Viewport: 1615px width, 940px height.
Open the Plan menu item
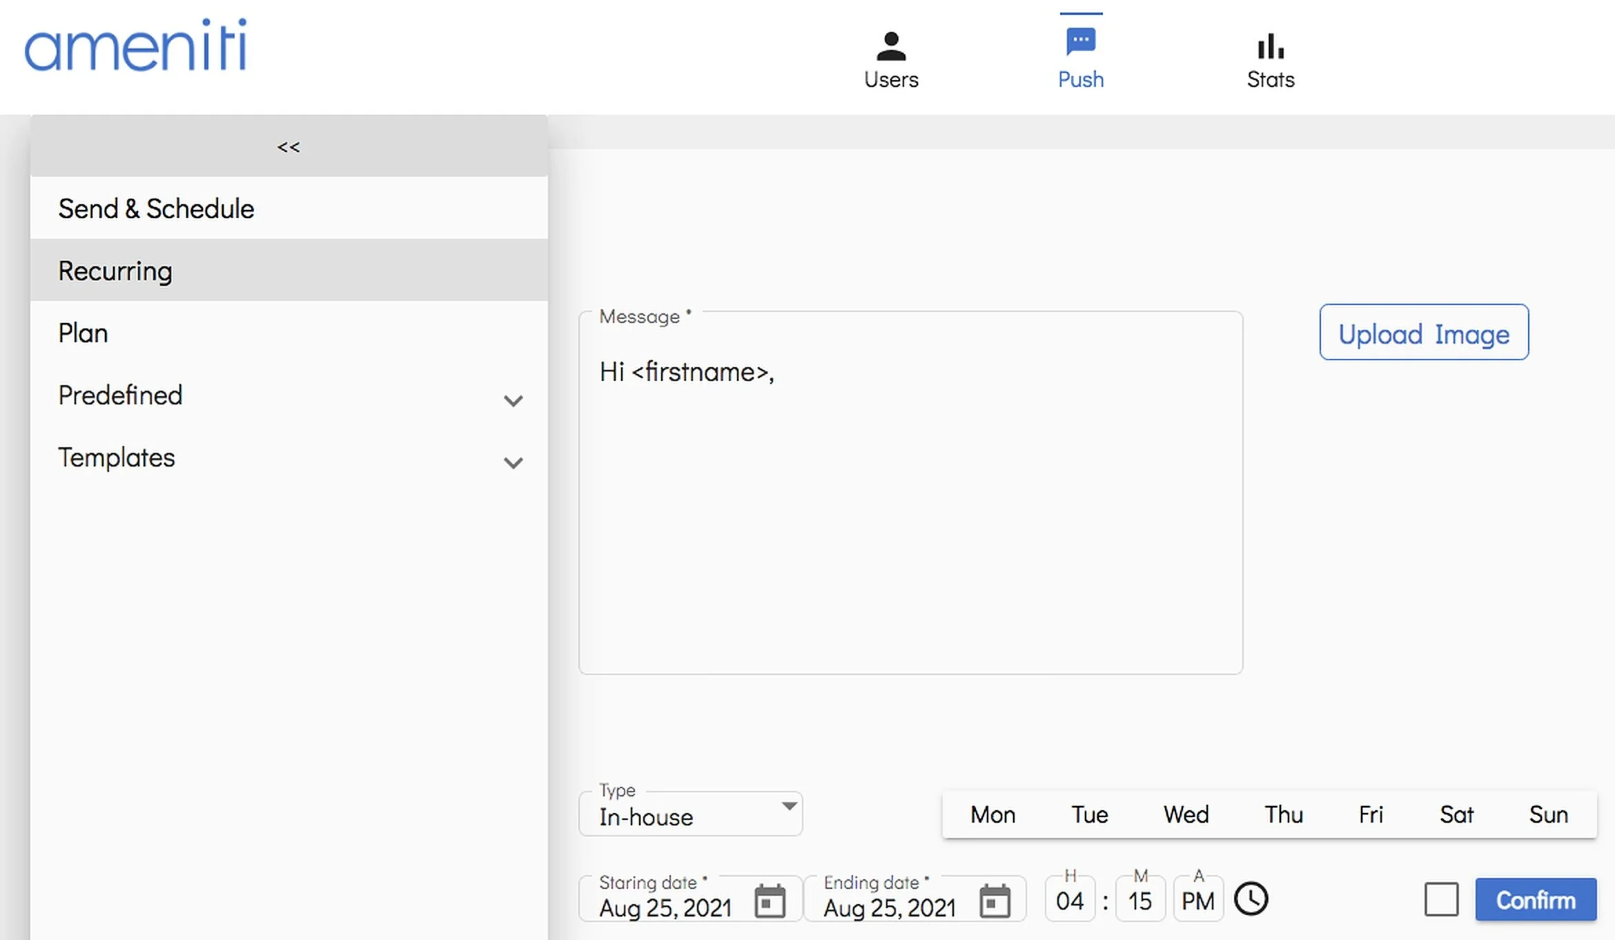coord(83,333)
